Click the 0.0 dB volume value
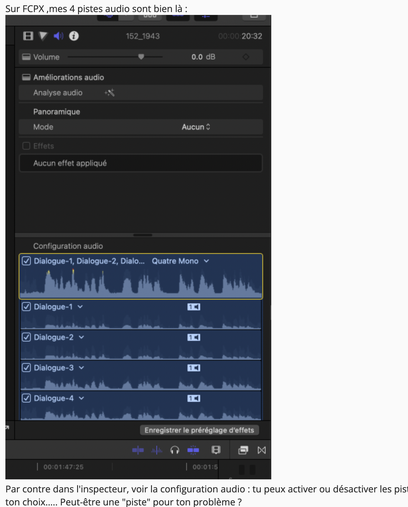Image resolution: width=408 pixels, height=507 pixels. pyautogui.click(x=203, y=57)
